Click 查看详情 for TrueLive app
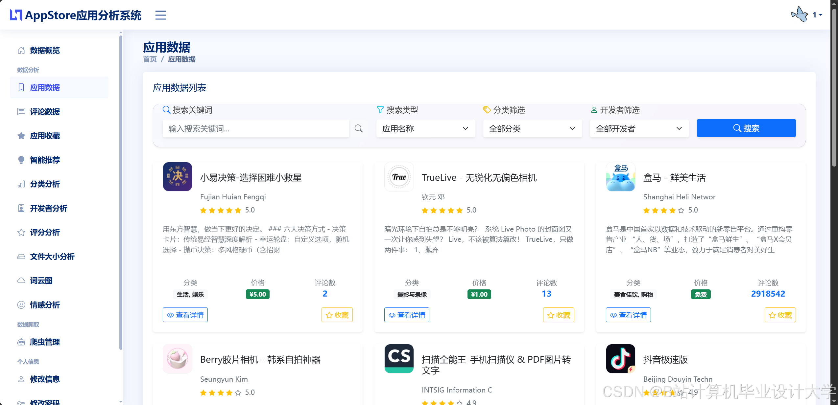 pyautogui.click(x=407, y=315)
